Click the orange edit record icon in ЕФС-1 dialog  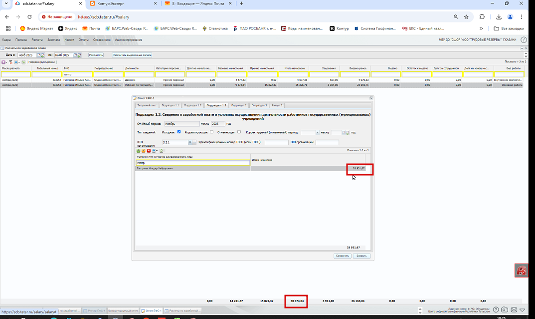coord(143,151)
